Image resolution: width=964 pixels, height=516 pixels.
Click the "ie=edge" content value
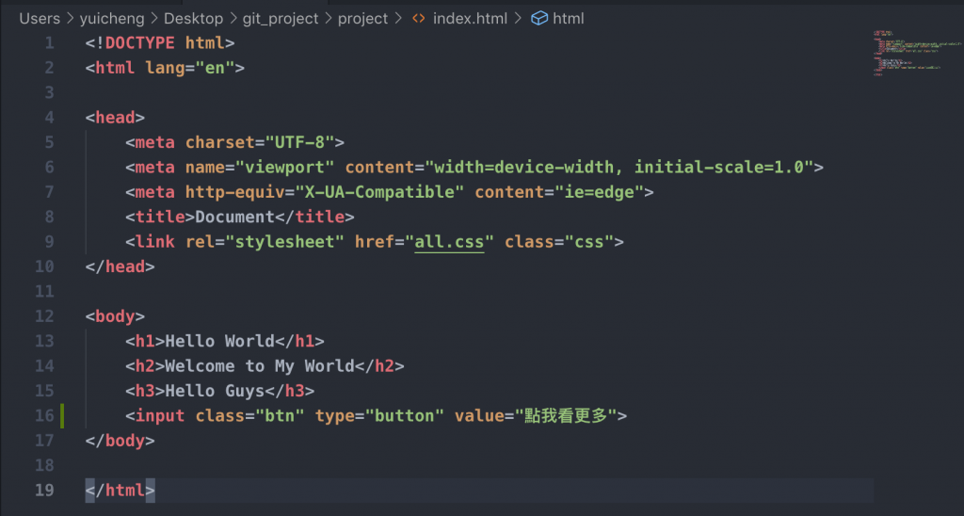click(600, 192)
